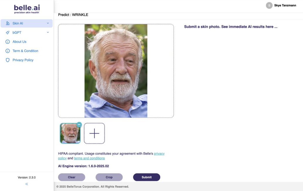Viewport: 303px width, 191px height.
Task: Click the bGPT sparkle icon
Action: pyautogui.click(x=8, y=33)
